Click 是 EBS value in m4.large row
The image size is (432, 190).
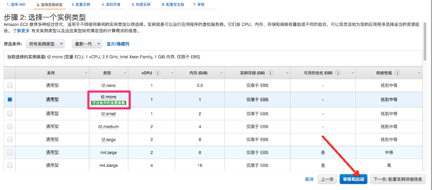coord(323,152)
